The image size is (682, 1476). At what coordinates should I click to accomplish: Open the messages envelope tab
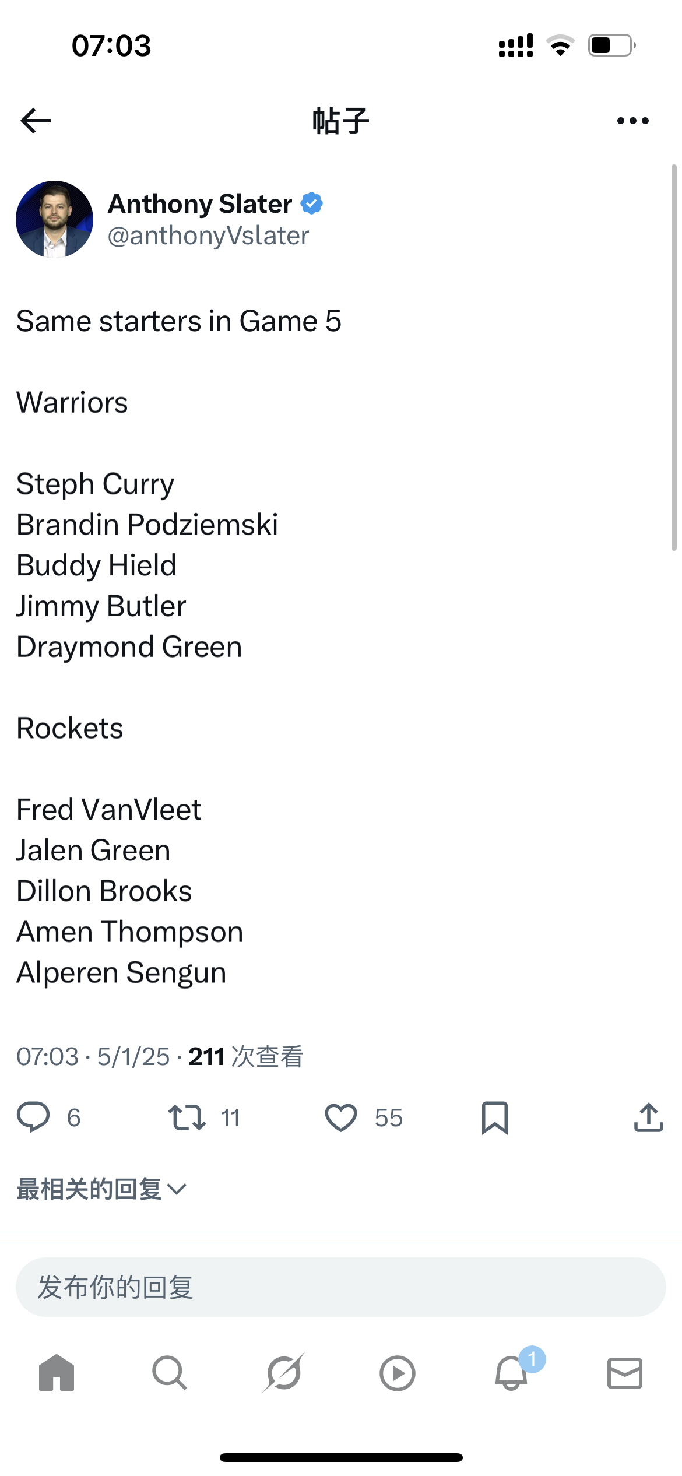click(625, 1373)
